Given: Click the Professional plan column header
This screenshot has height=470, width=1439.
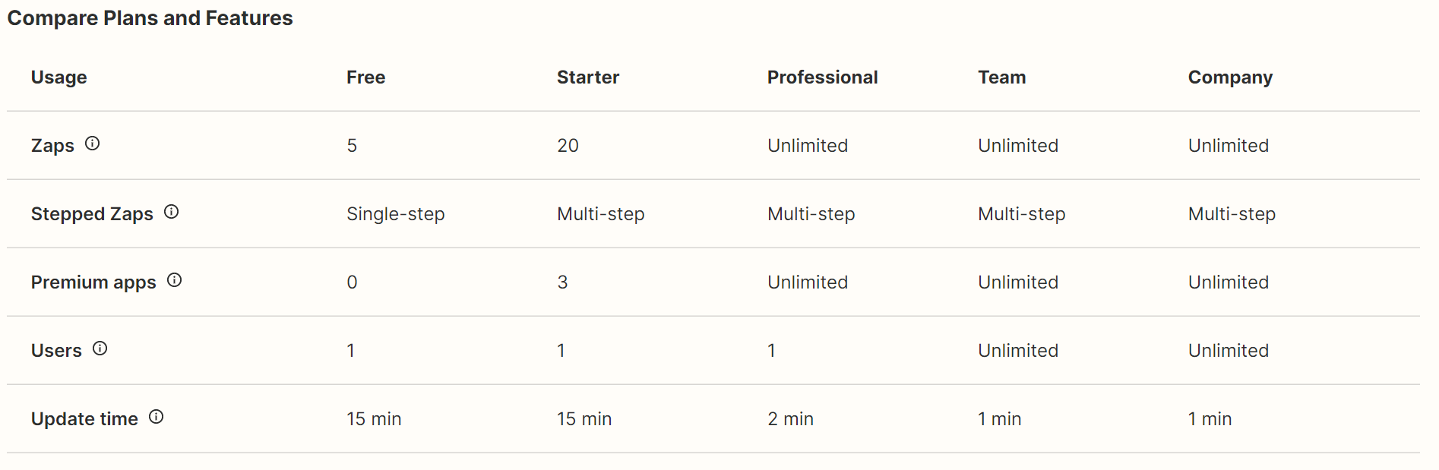Looking at the screenshot, I should click(822, 77).
